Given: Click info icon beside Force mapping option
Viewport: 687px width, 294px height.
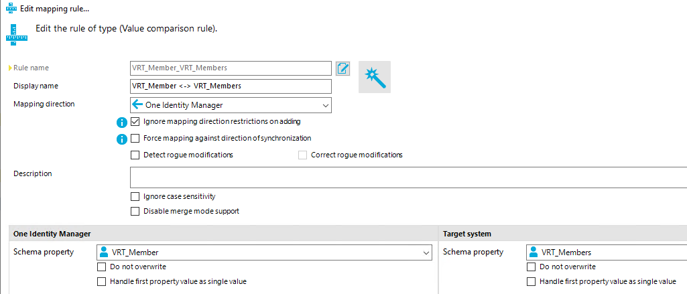Looking at the screenshot, I should [122, 139].
